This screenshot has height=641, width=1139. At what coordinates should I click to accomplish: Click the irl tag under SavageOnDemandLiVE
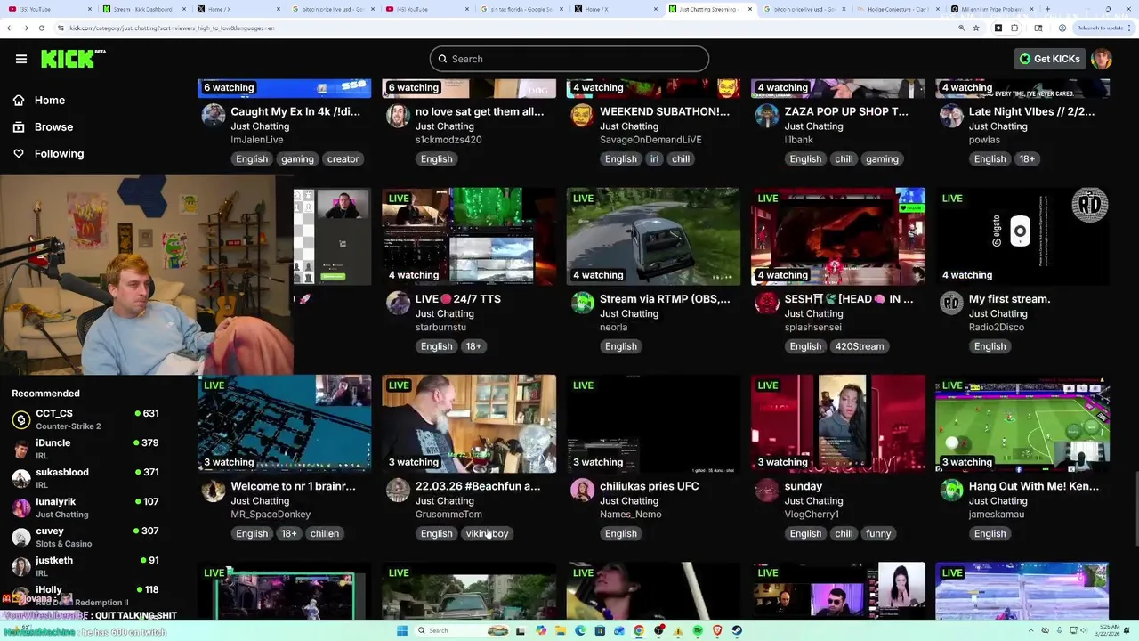tap(654, 159)
